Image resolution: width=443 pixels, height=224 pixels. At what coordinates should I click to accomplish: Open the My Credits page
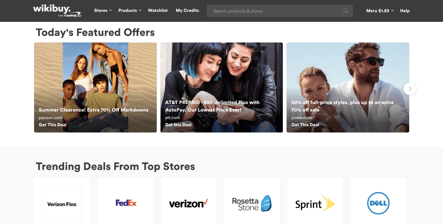187,11
